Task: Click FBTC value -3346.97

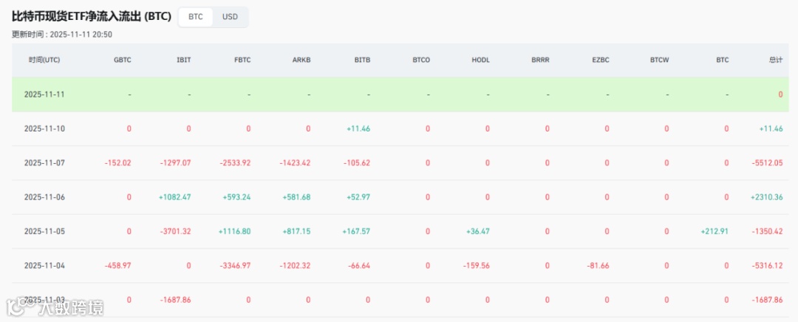Action: (235, 266)
